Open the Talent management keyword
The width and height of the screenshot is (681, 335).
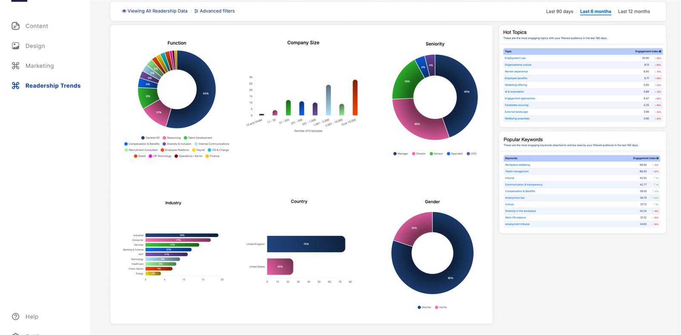517,172
